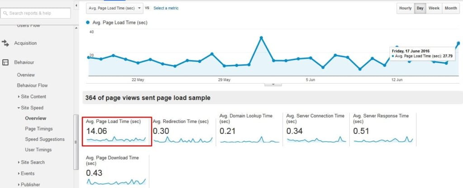This screenshot has height=188, width=463.
Task: Open Behaviour Overview report
Action: pos(26,75)
